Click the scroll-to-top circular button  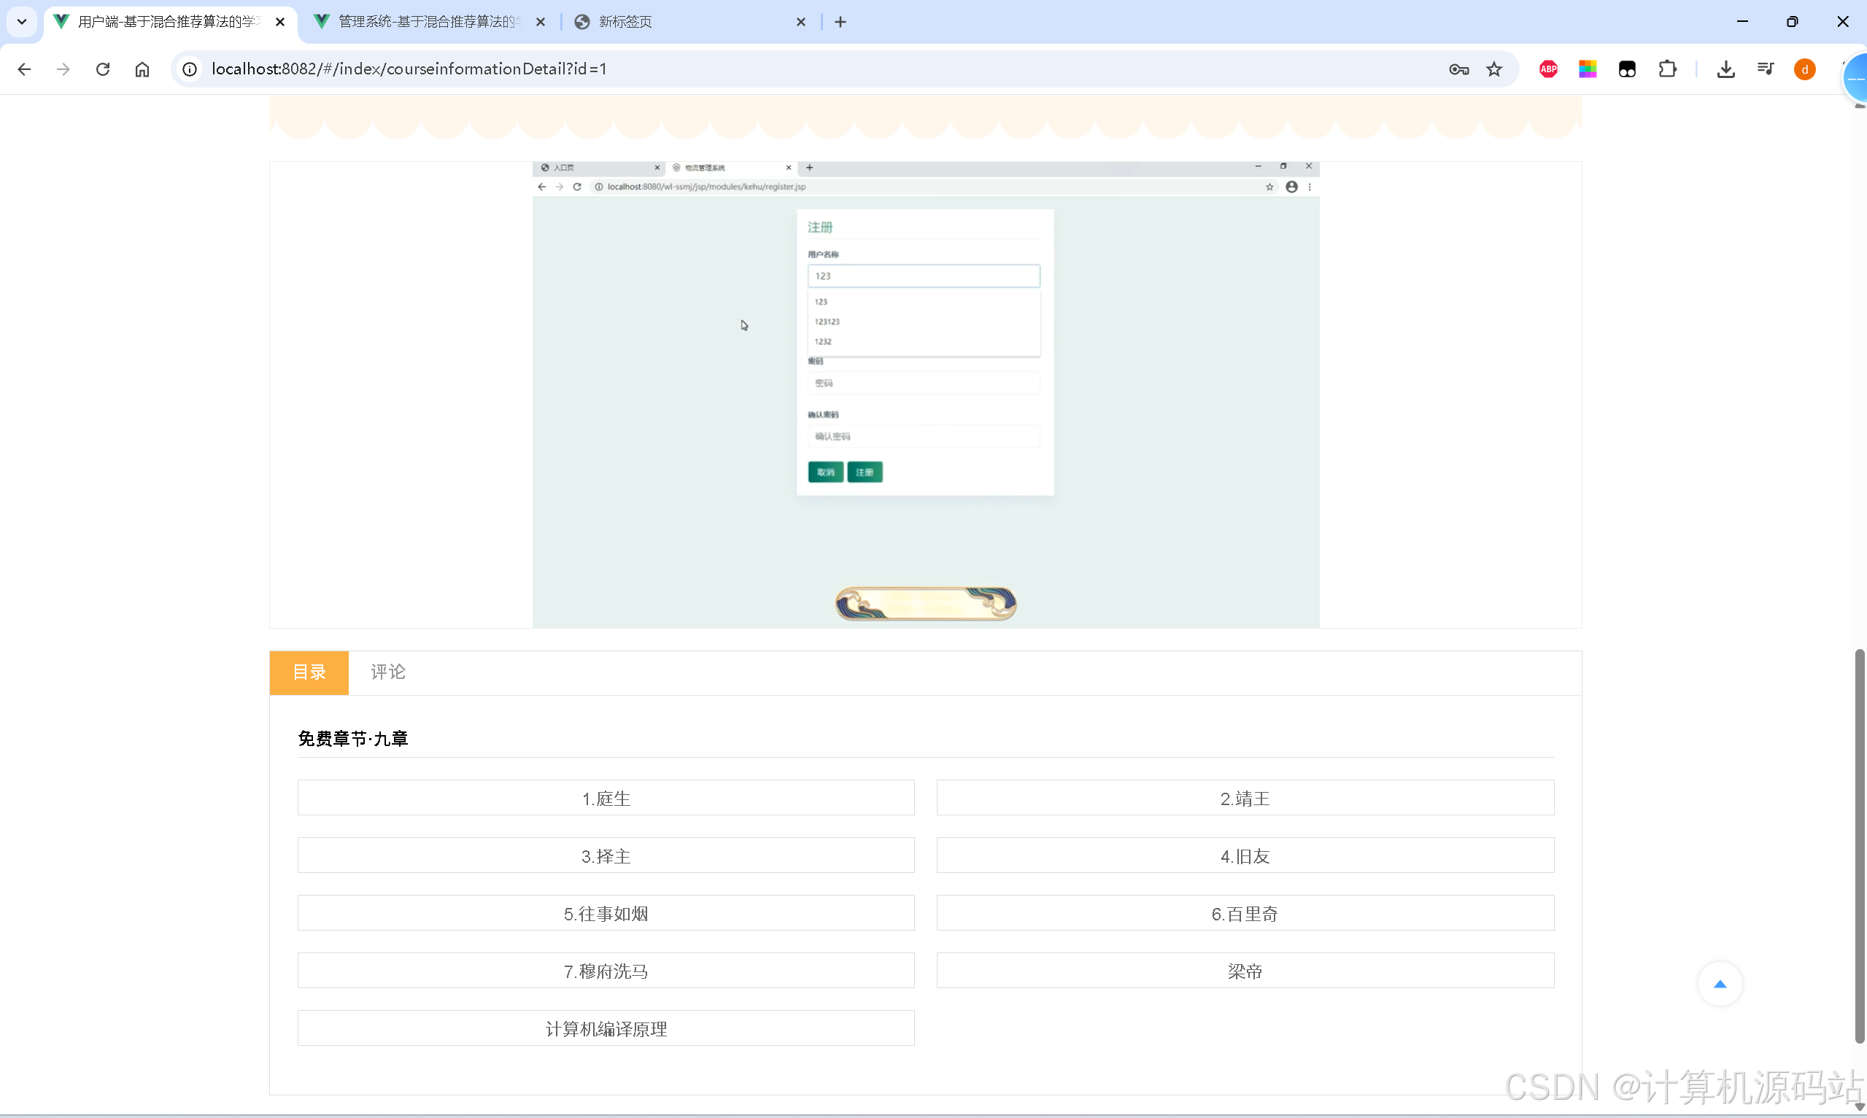(1721, 983)
